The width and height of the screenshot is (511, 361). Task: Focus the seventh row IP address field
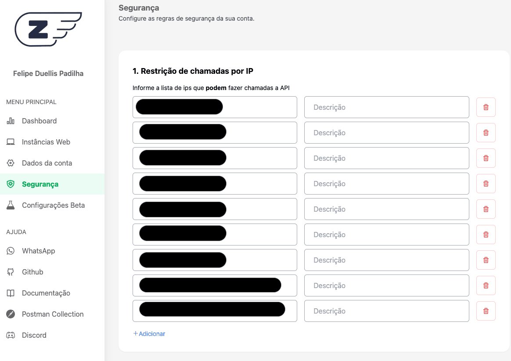(215, 260)
